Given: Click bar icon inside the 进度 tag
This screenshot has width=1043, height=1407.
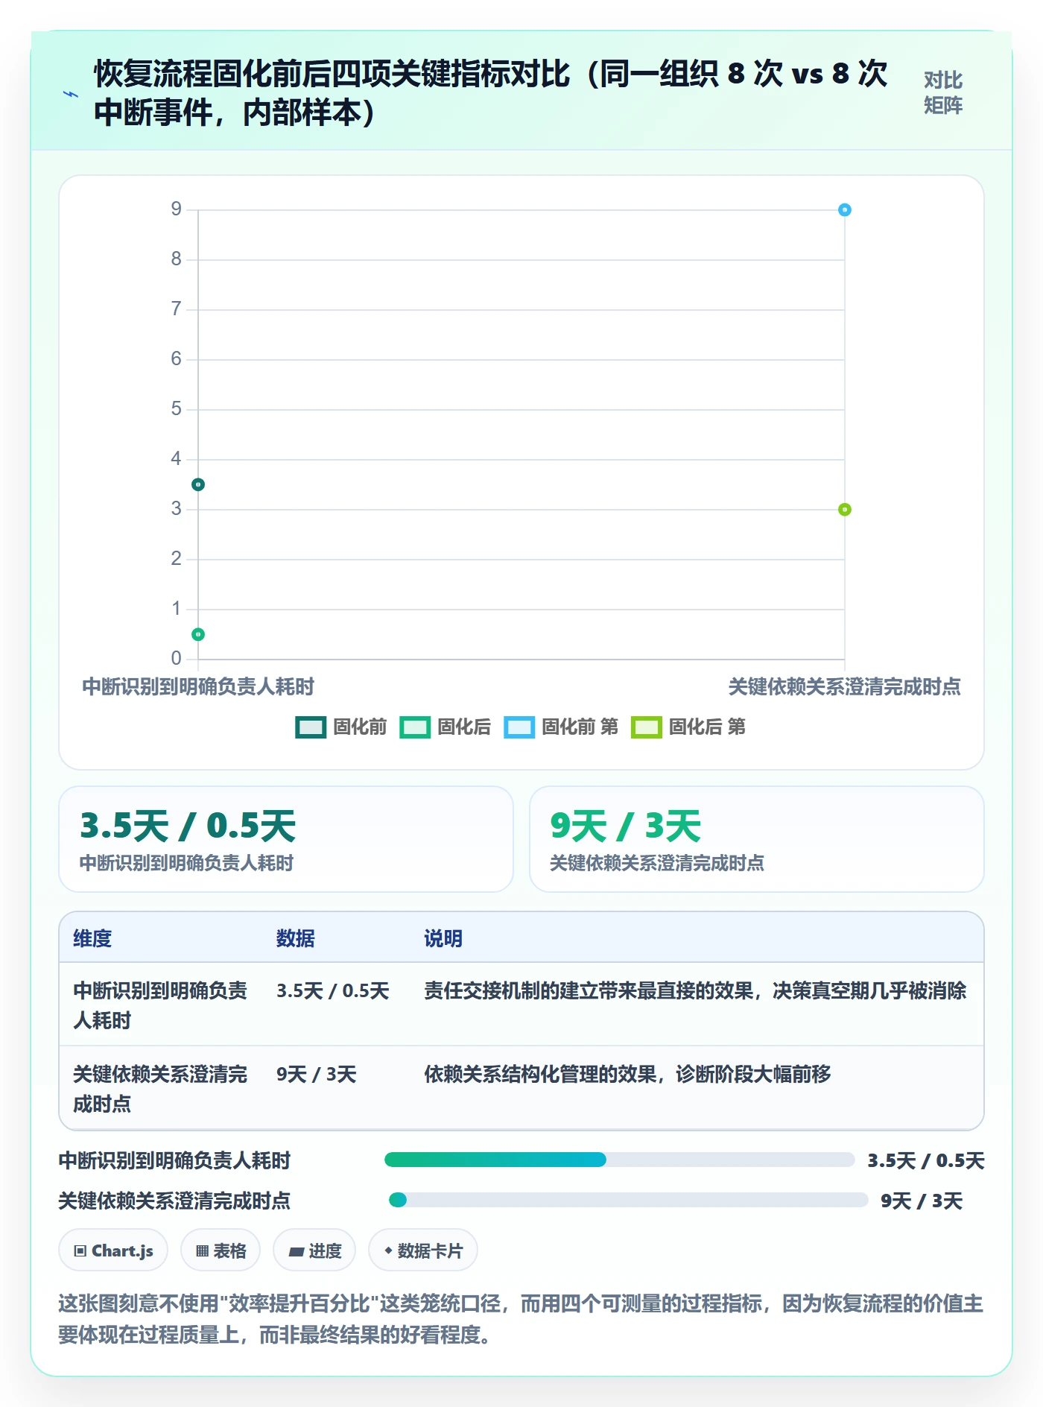Looking at the screenshot, I should click(297, 1252).
